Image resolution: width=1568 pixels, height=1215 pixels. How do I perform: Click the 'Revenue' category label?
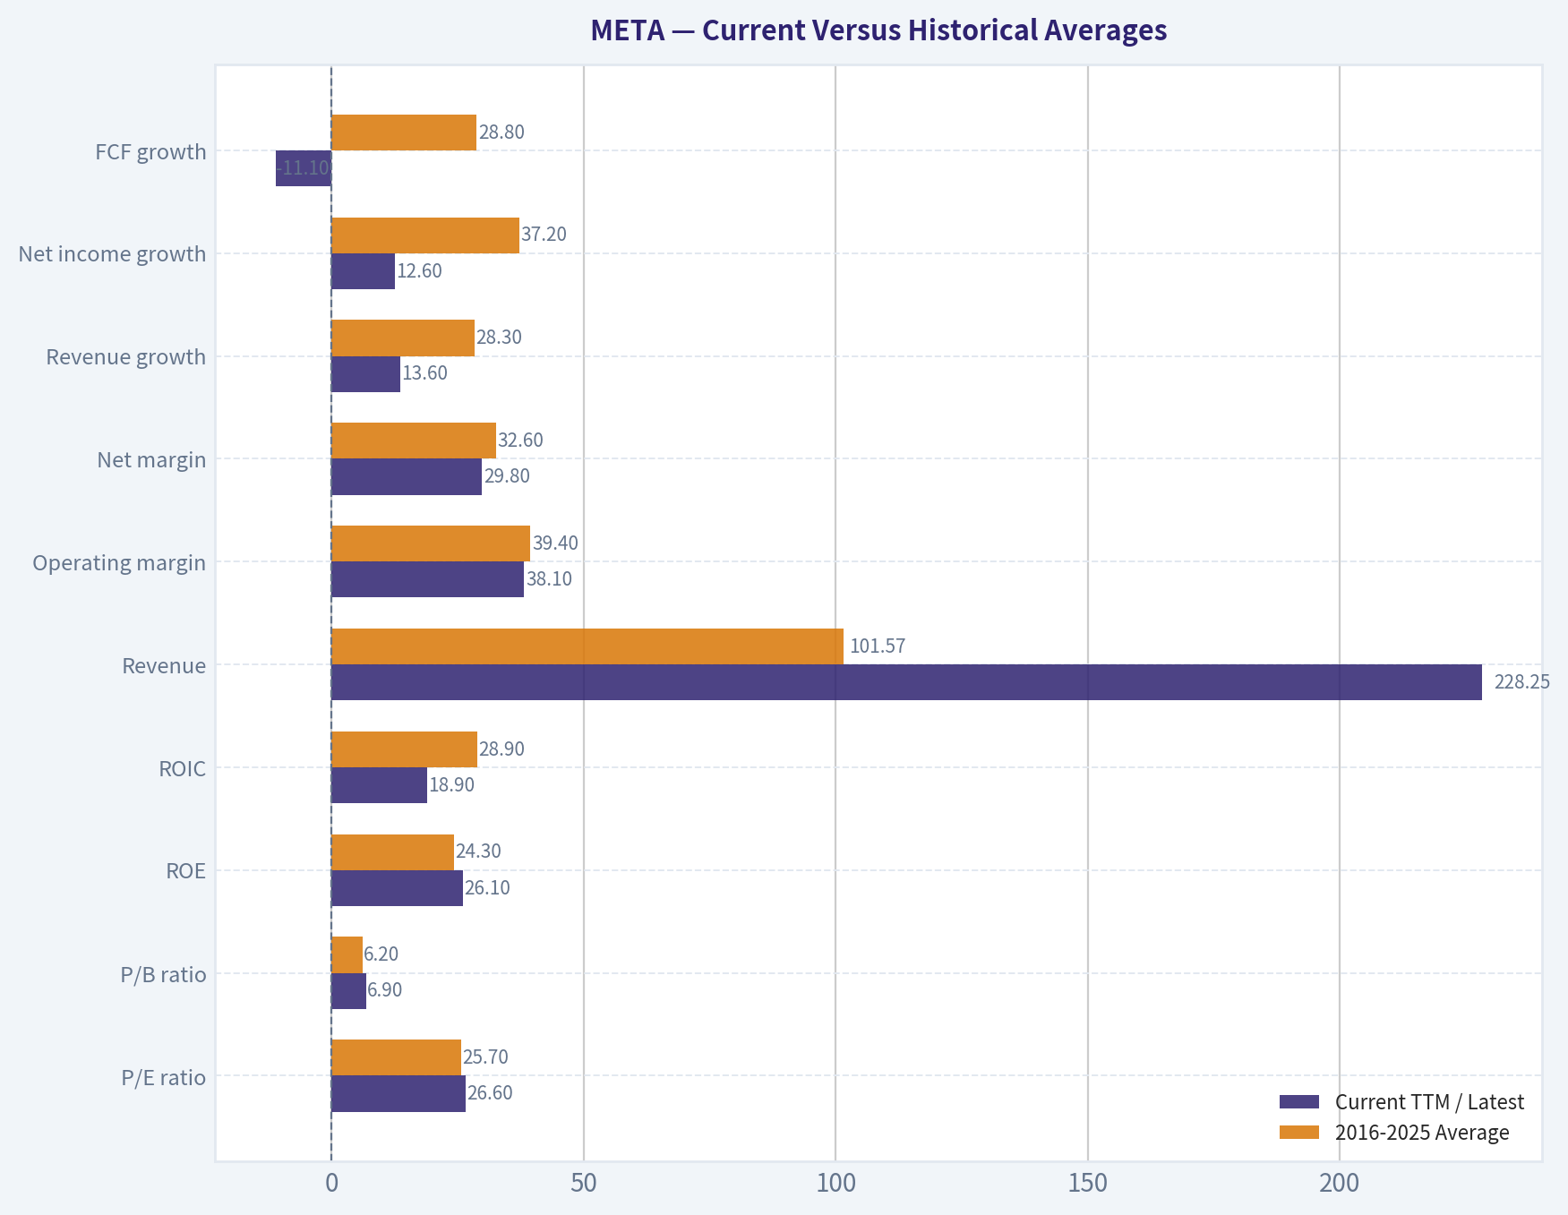[164, 665]
